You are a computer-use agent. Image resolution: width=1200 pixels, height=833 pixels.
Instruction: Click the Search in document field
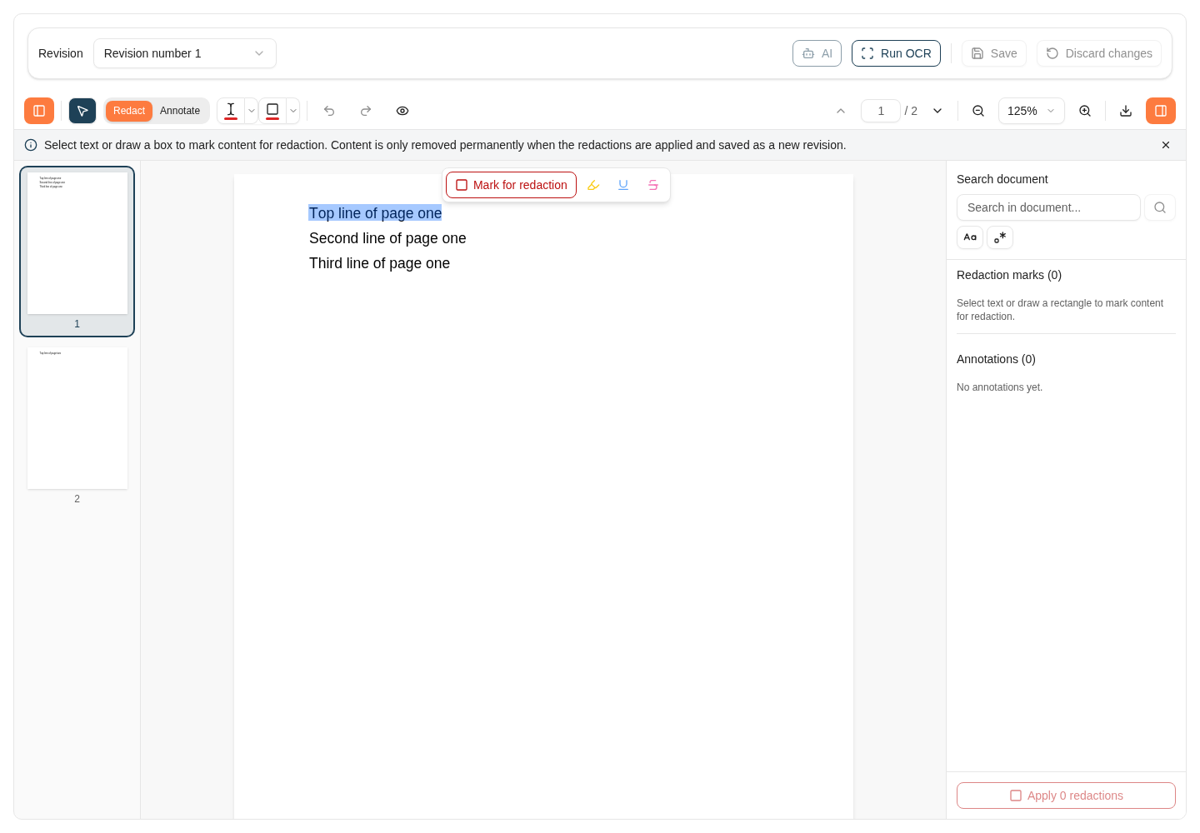coord(1048,207)
